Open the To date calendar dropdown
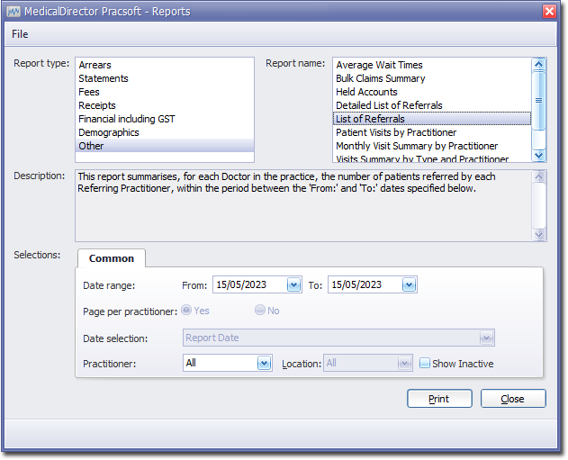 click(x=409, y=285)
